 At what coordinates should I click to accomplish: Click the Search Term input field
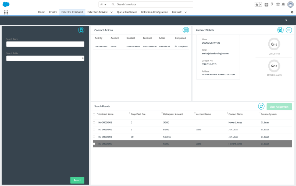(x=45, y=44)
